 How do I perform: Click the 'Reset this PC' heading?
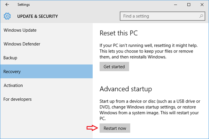pos(118,33)
